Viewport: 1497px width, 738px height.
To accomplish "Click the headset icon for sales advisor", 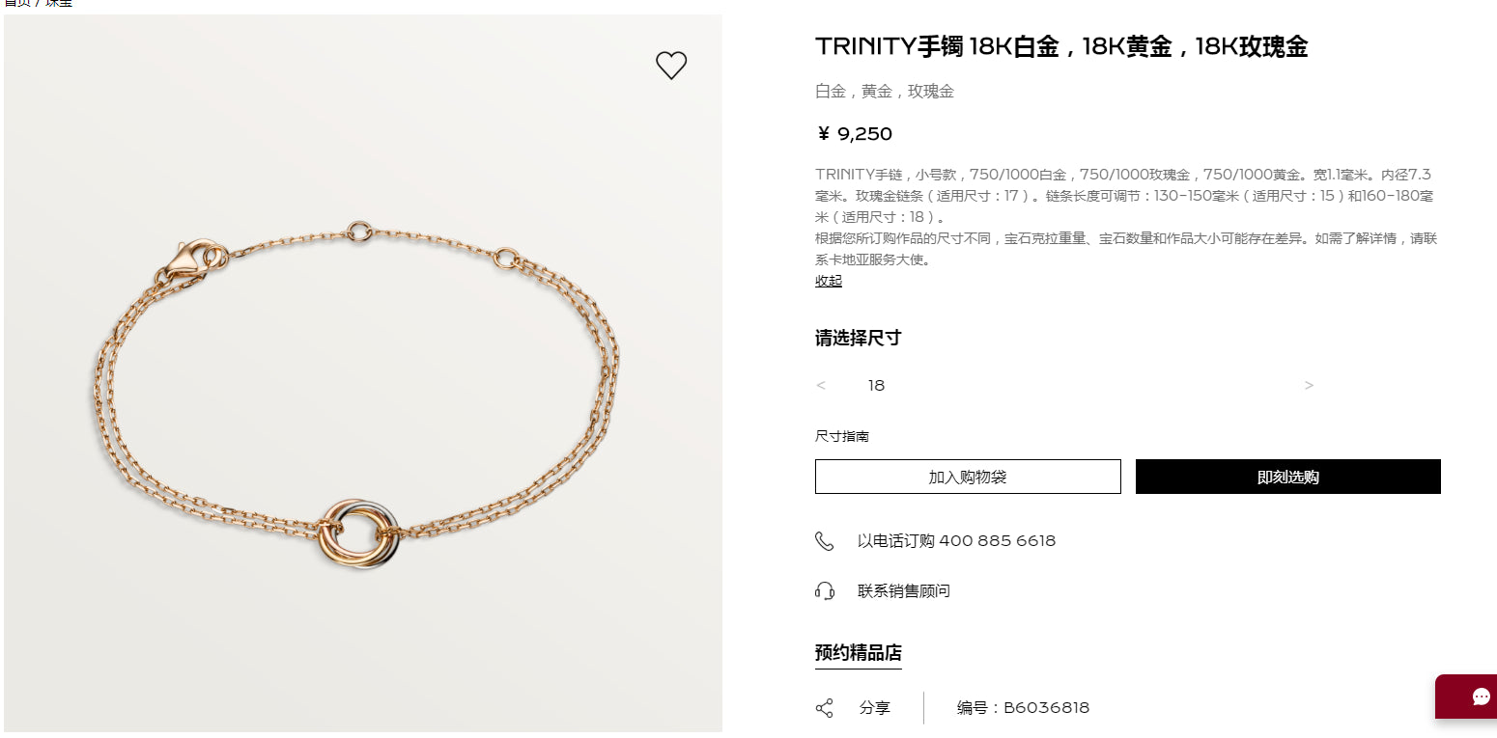I will 824,590.
